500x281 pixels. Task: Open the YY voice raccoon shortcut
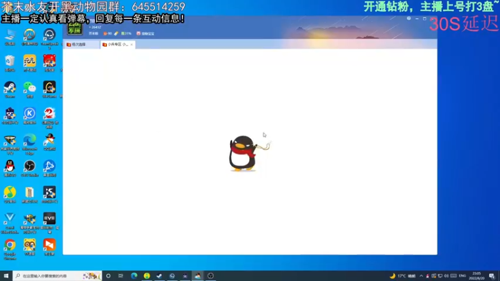(x=29, y=247)
